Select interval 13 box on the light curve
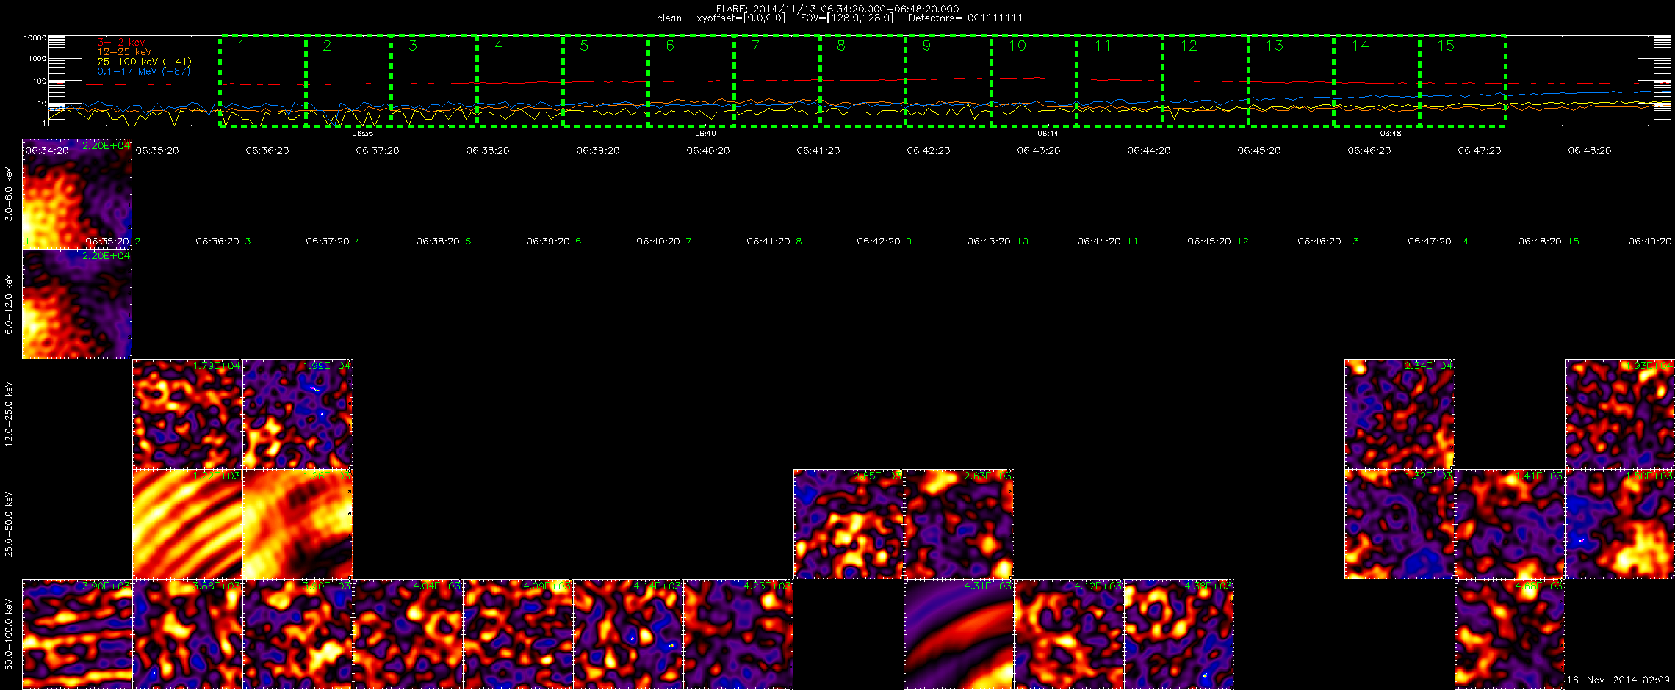Screen dimensions: 1675x690 (x=1292, y=81)
